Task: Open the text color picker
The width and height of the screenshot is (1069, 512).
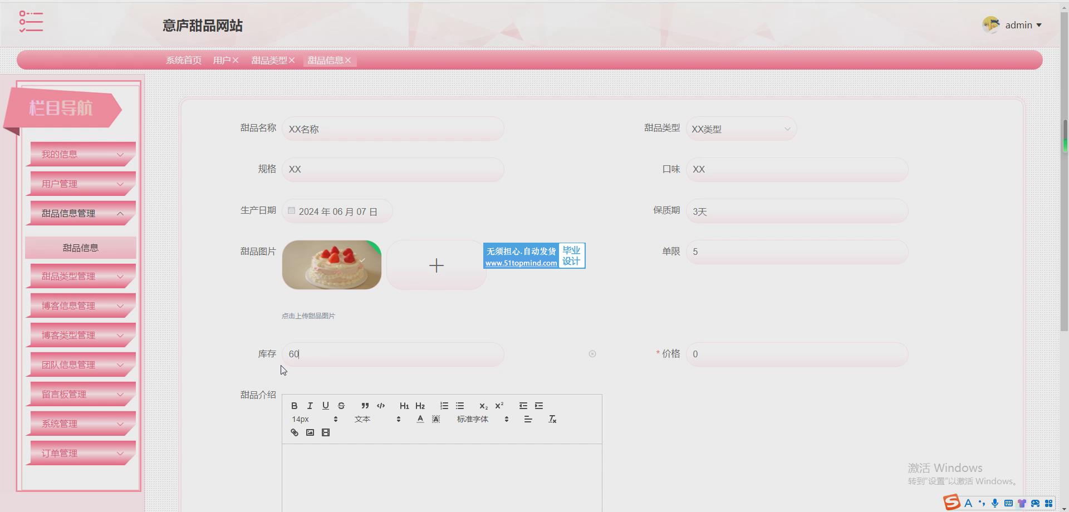Action: pyautogui.click(x=420, y=419)
